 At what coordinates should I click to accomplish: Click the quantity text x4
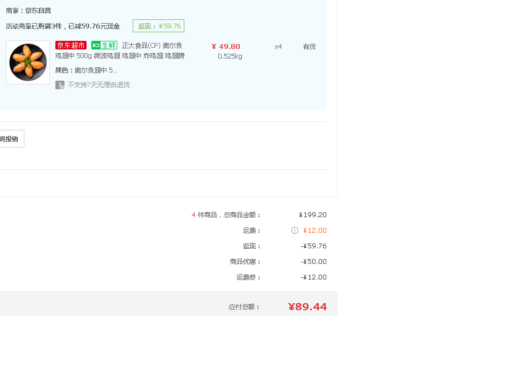278,47
